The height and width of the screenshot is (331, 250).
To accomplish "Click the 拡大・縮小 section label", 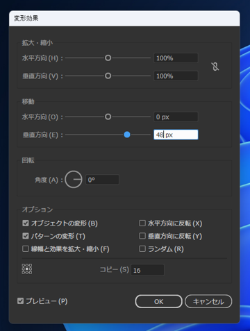I will pyautogui.click(x=37, y=43).
